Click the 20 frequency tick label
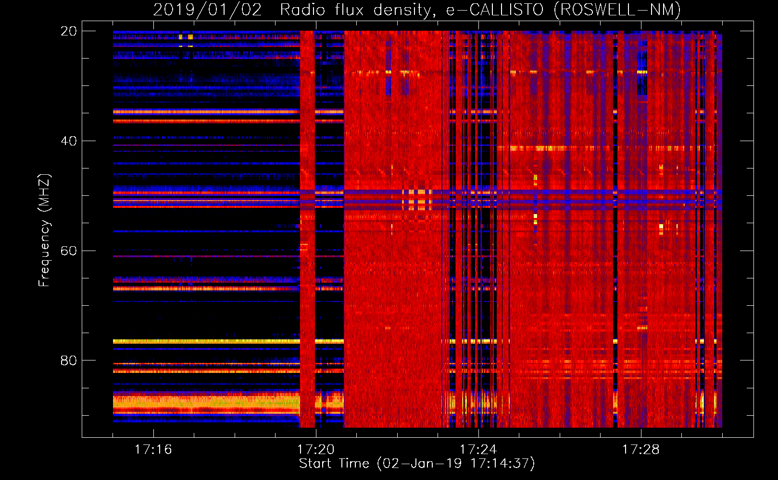778x480 pixels. 69,31
